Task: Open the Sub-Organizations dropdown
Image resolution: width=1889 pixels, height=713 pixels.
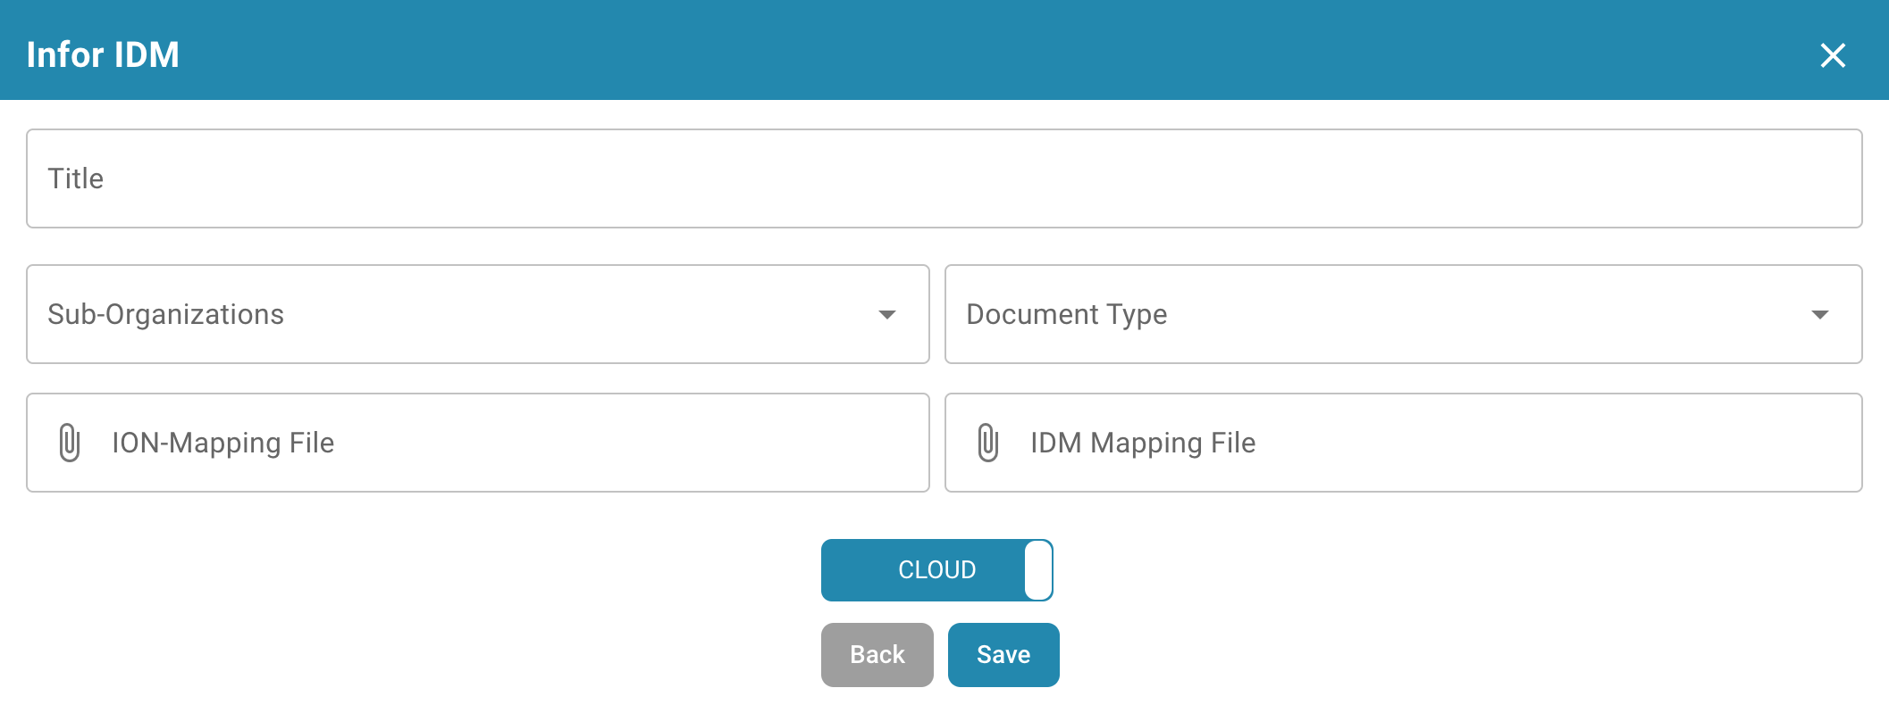Action: tap(477, 314)
